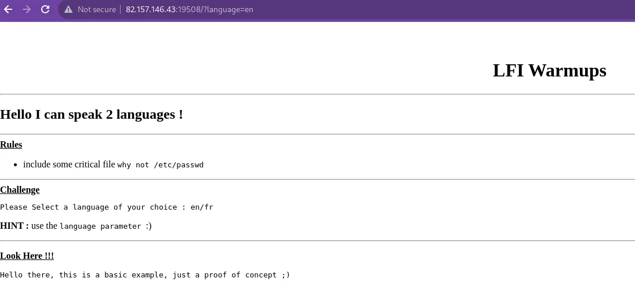
Task: Click the include some critical file text
Action: pyautogui.click(x=69, y=164)
